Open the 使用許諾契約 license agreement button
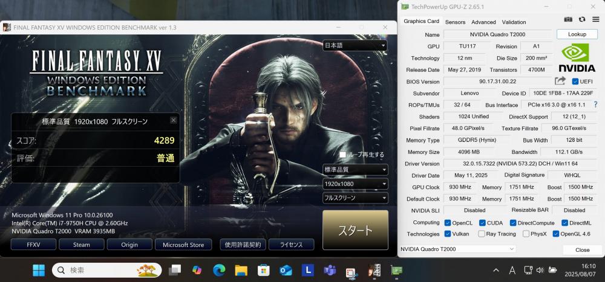This screenshot has height=282, width=605. click(243, 245)
